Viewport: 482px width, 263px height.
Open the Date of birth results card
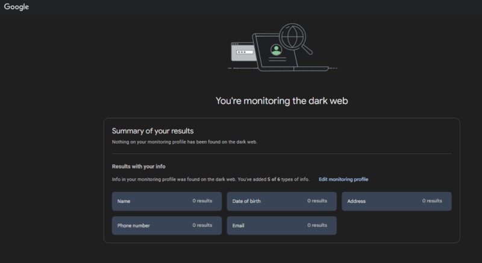(281, 201)
